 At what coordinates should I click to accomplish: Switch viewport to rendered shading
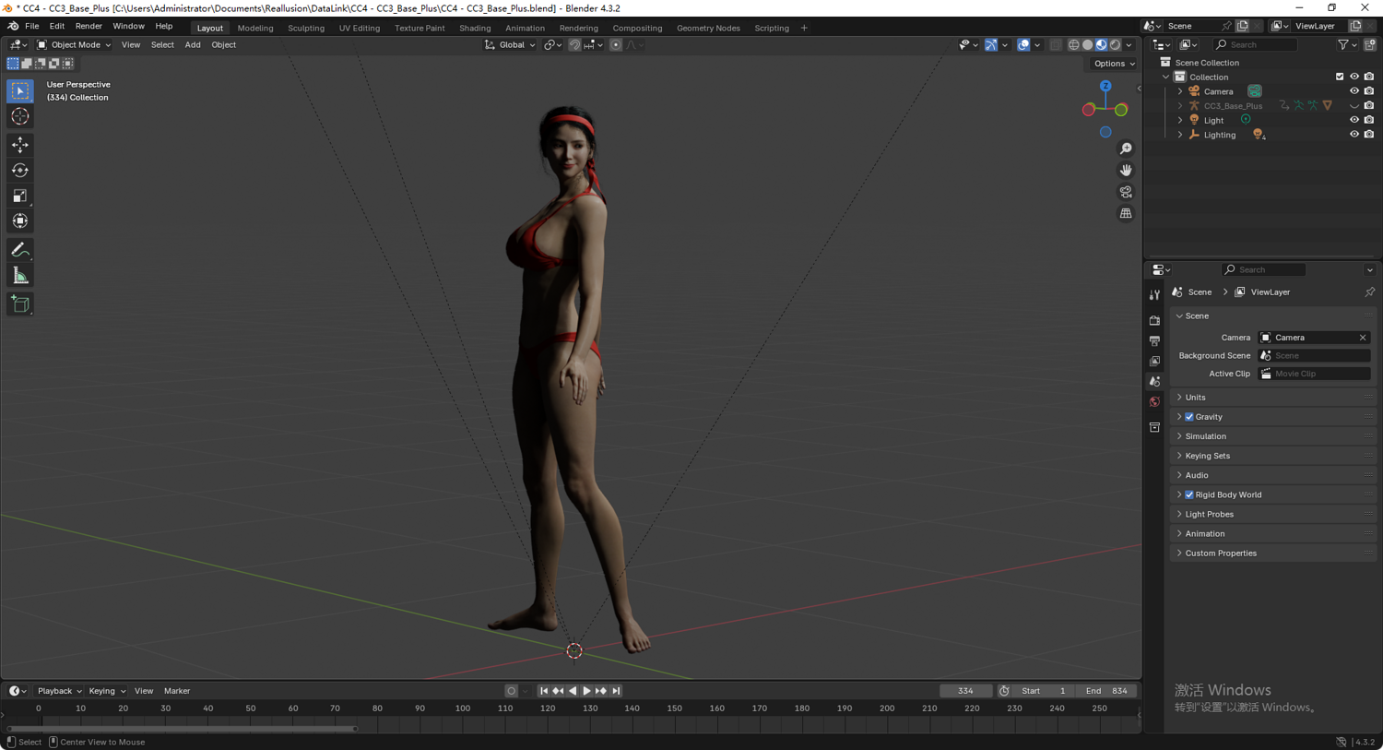1115,44
